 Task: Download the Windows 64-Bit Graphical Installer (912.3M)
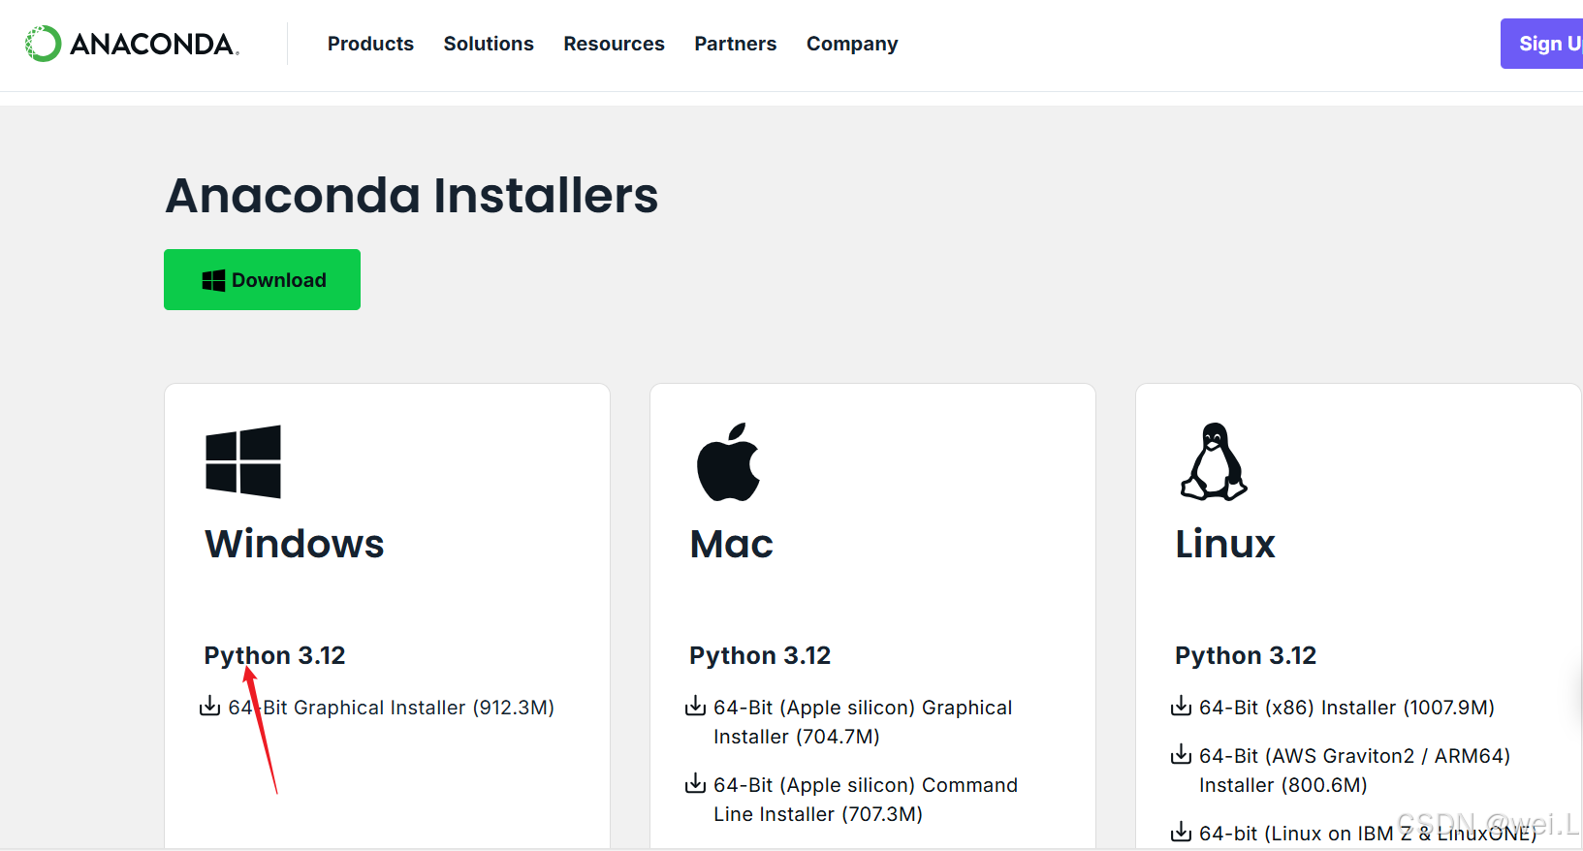pyautogui.click(x=391, y=708)
